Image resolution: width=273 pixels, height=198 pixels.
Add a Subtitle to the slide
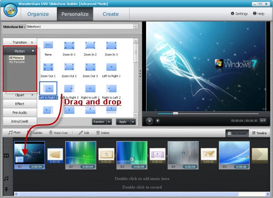[35, 133]
